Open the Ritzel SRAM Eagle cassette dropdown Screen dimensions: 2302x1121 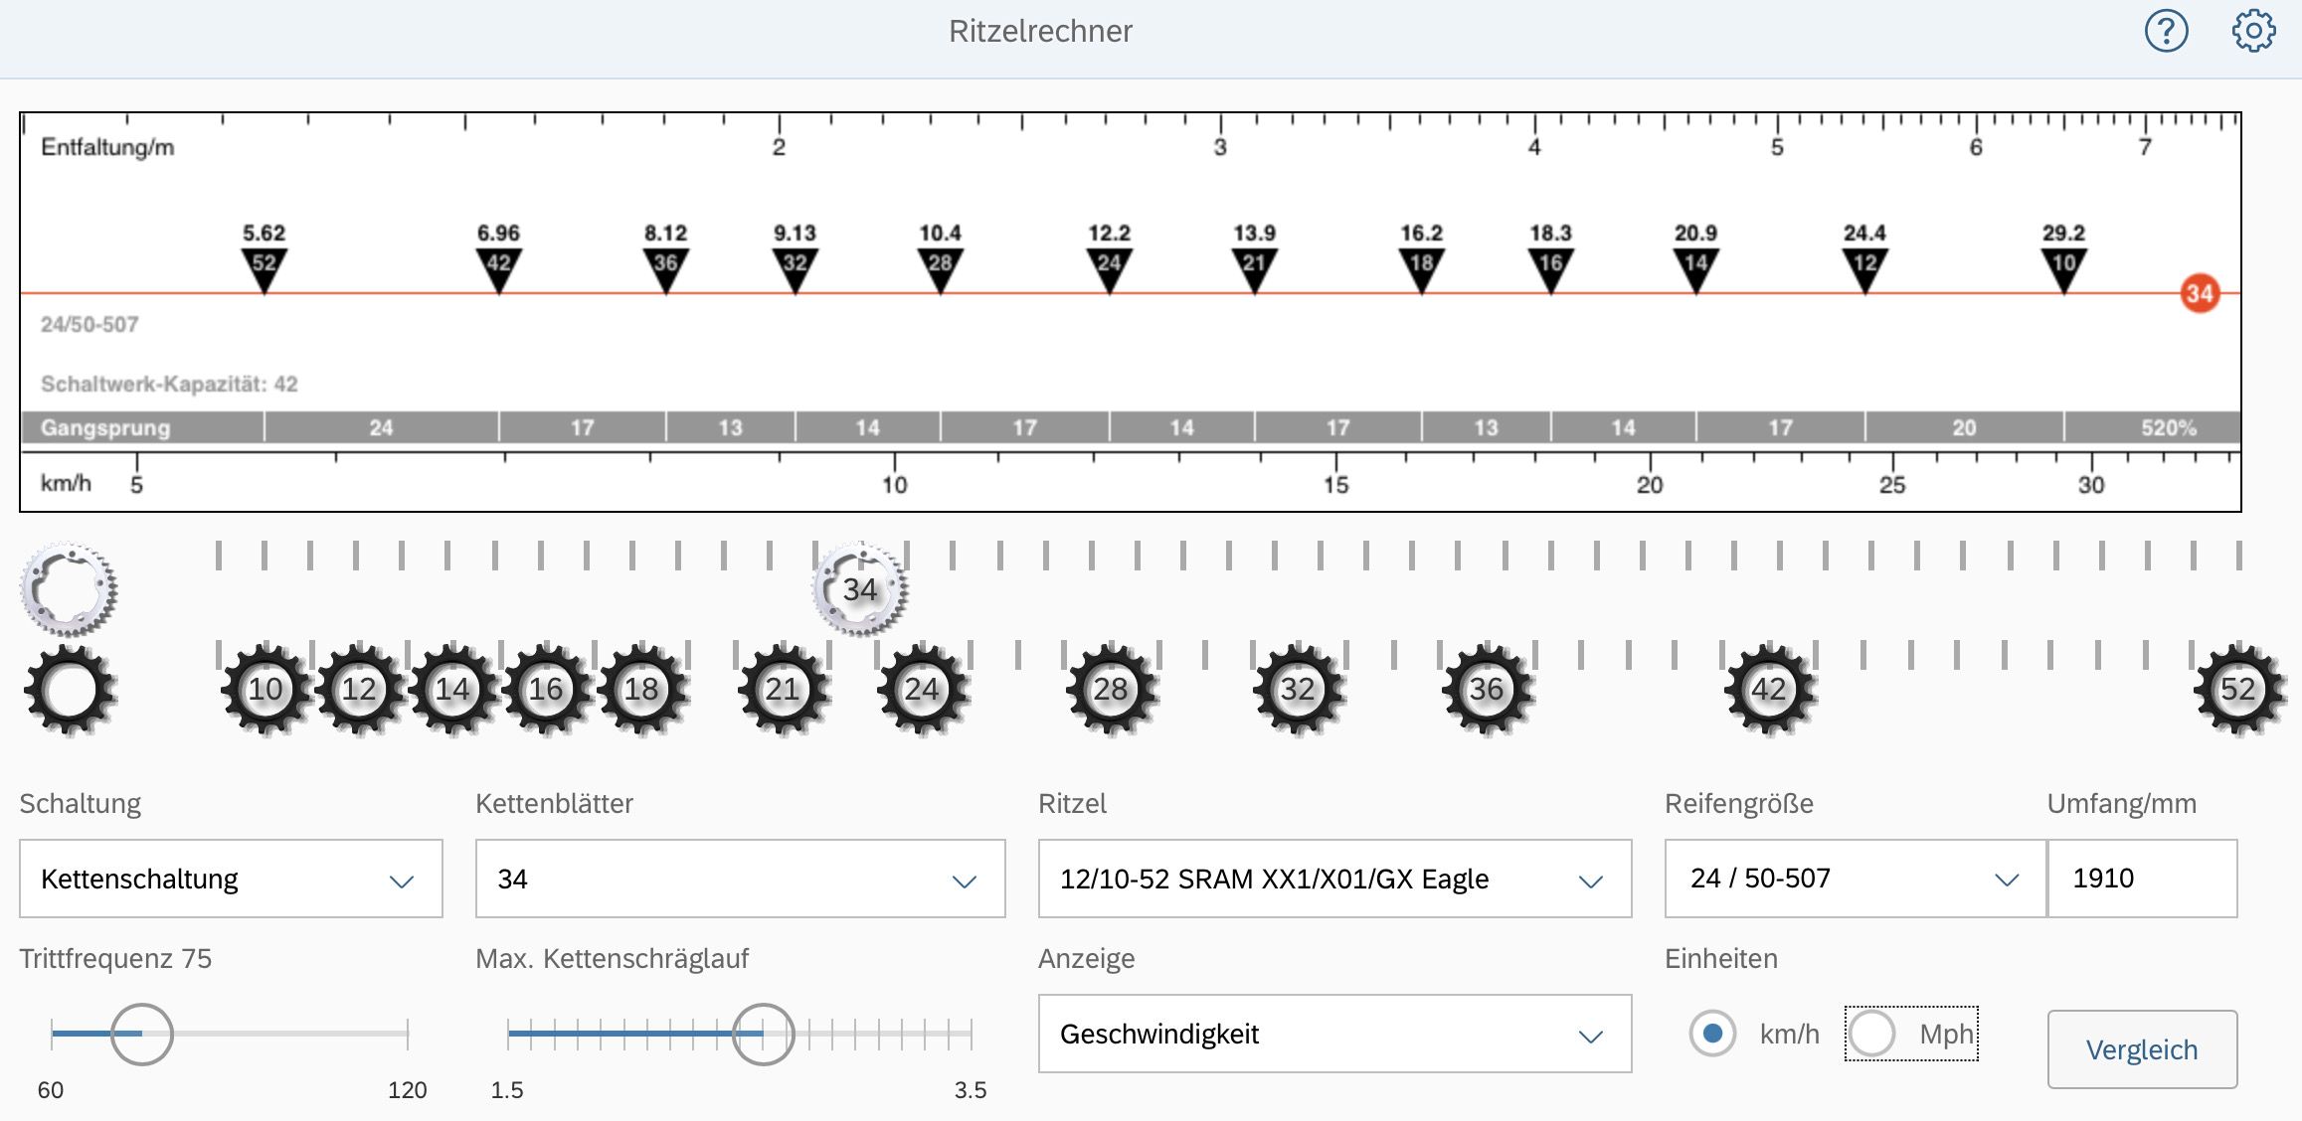(x=1334, y=880)
